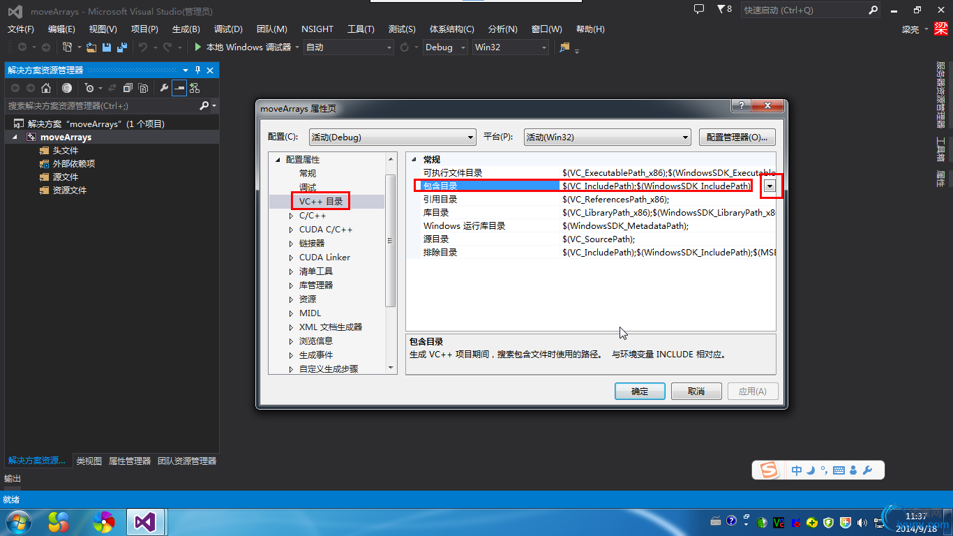Open the 文件(F) menu
The height and width of the screenshot is (536, 953).
click(21, 29)
